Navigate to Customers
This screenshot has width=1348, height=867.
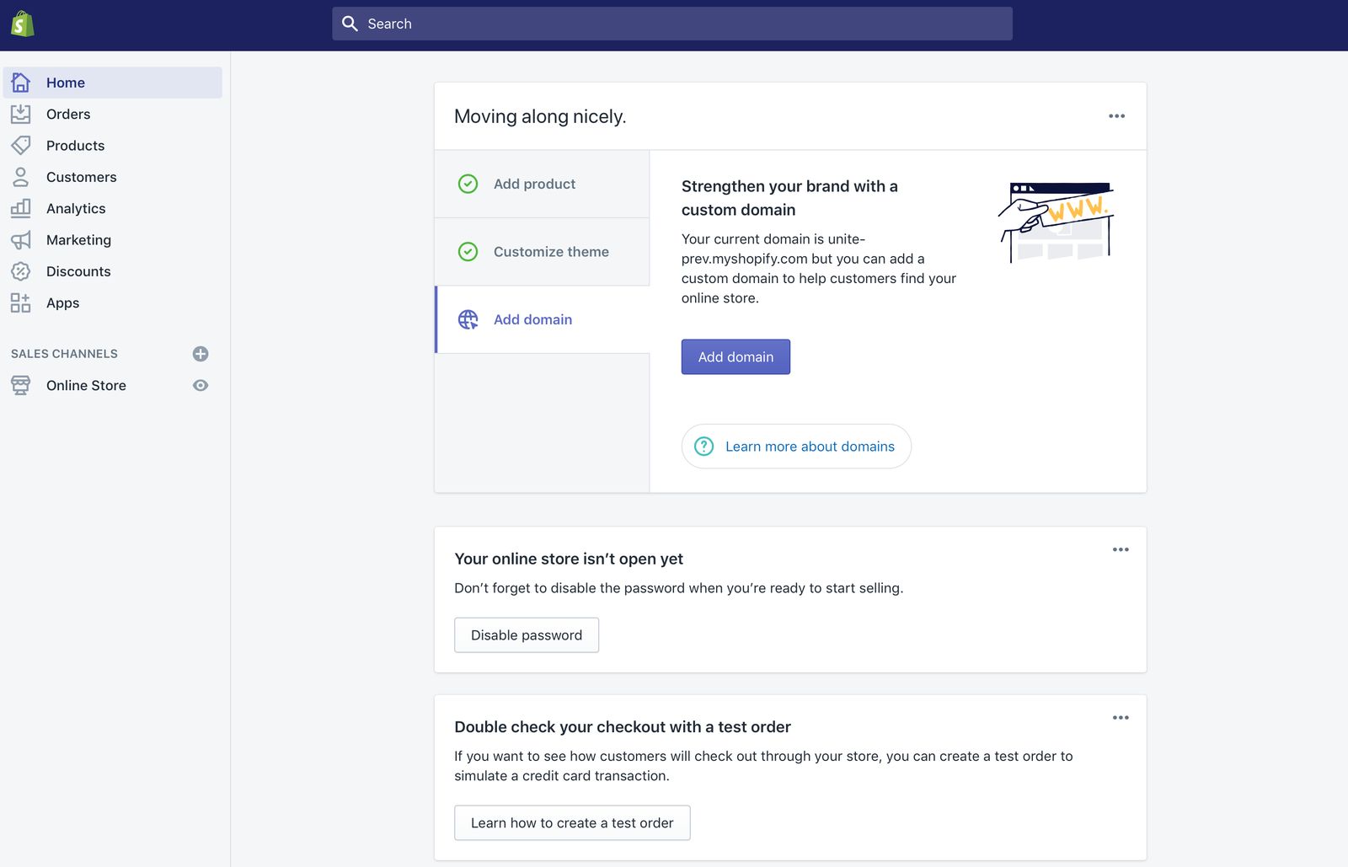pos(113,177)
